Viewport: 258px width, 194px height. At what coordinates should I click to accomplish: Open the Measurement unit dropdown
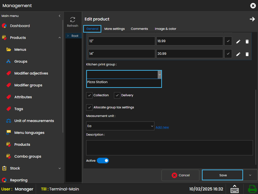pyautogui.click(x=120, y=126)
